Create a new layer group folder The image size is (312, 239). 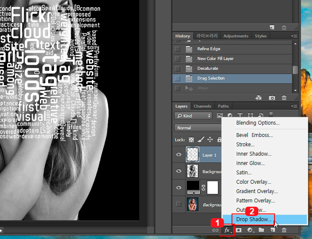point(261,230)
